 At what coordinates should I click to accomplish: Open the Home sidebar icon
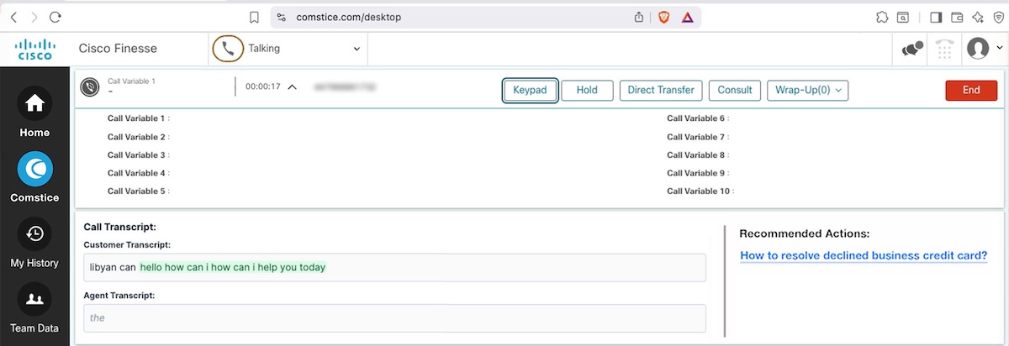point(34,103)
